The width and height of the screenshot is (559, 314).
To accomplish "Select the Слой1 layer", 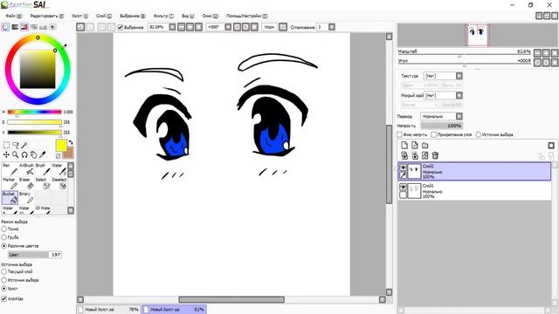I will point(474,191).
